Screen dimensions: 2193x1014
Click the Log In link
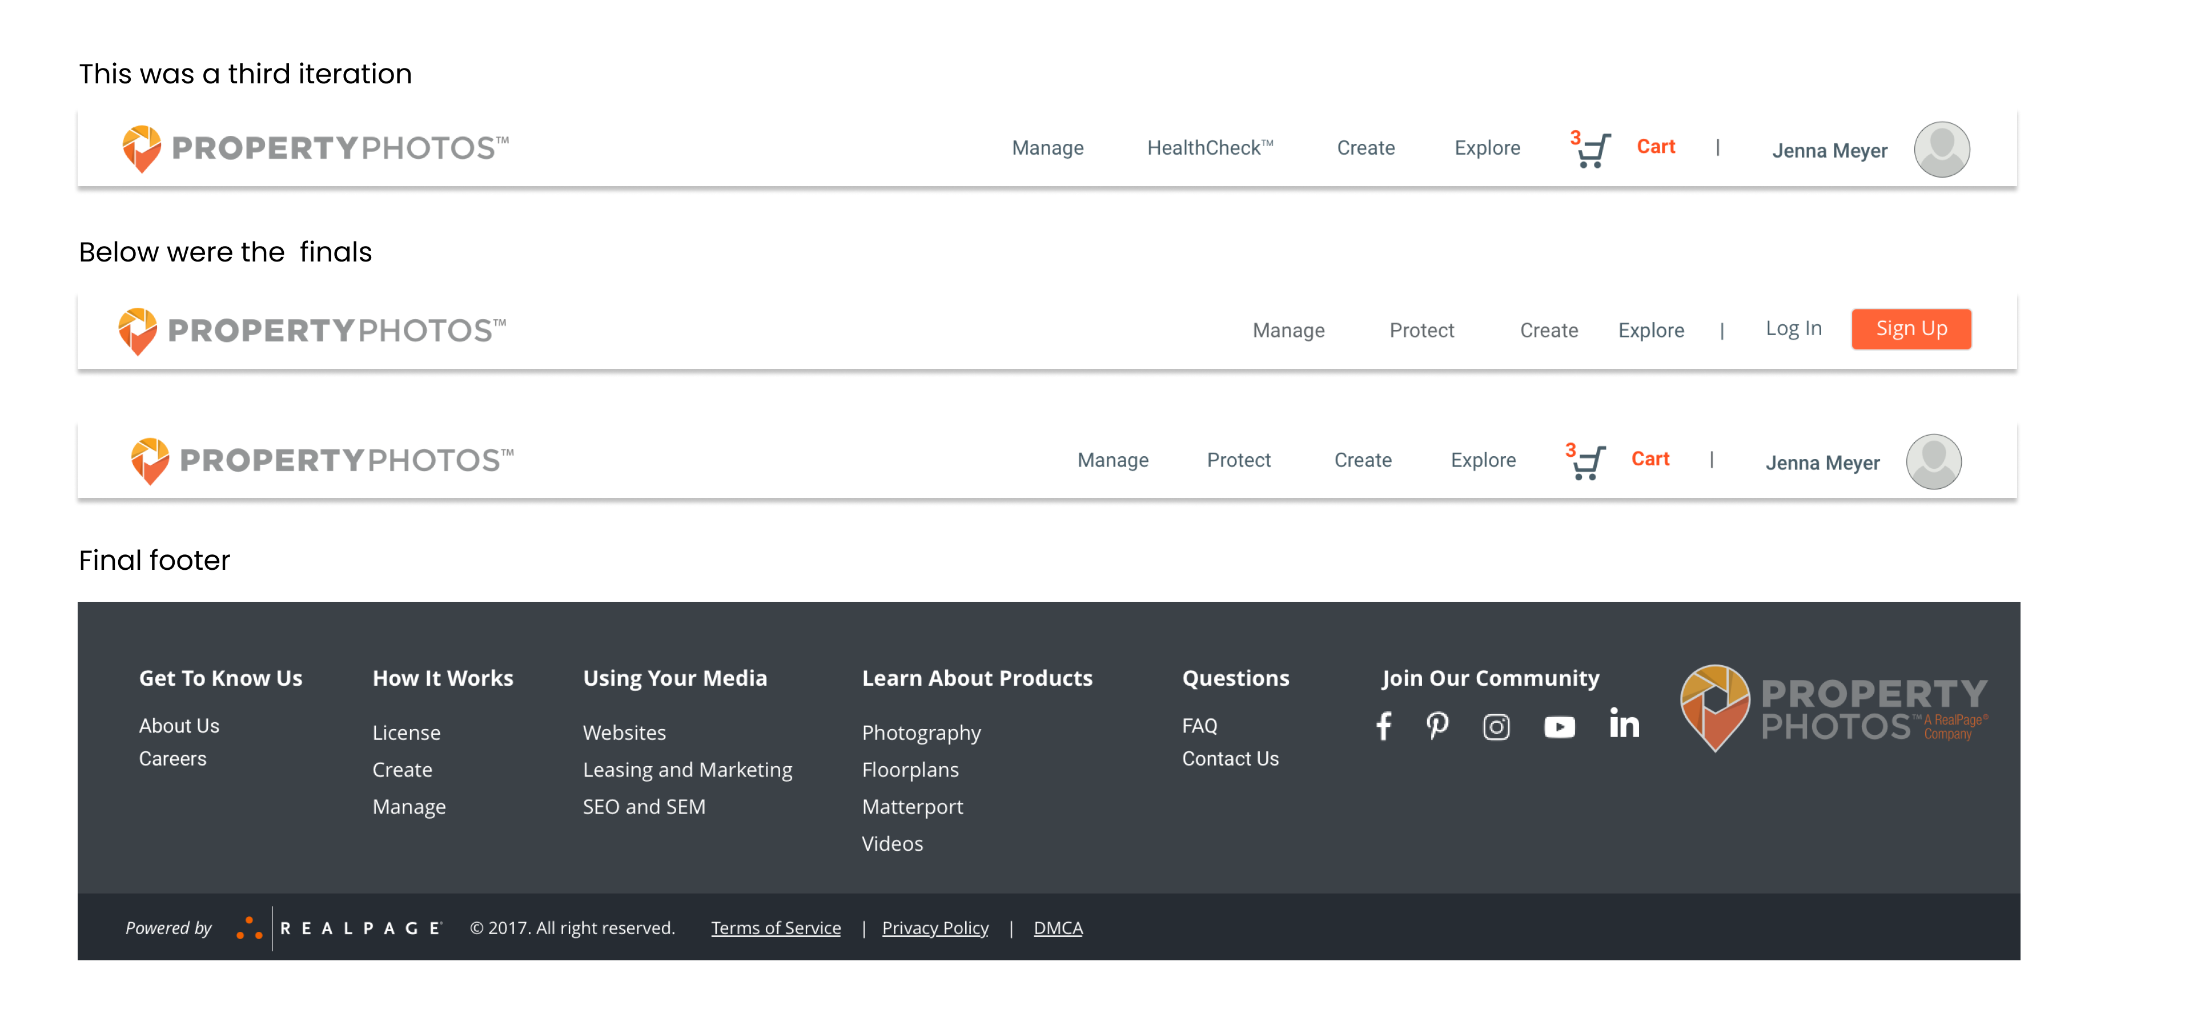click(1793, 328)
